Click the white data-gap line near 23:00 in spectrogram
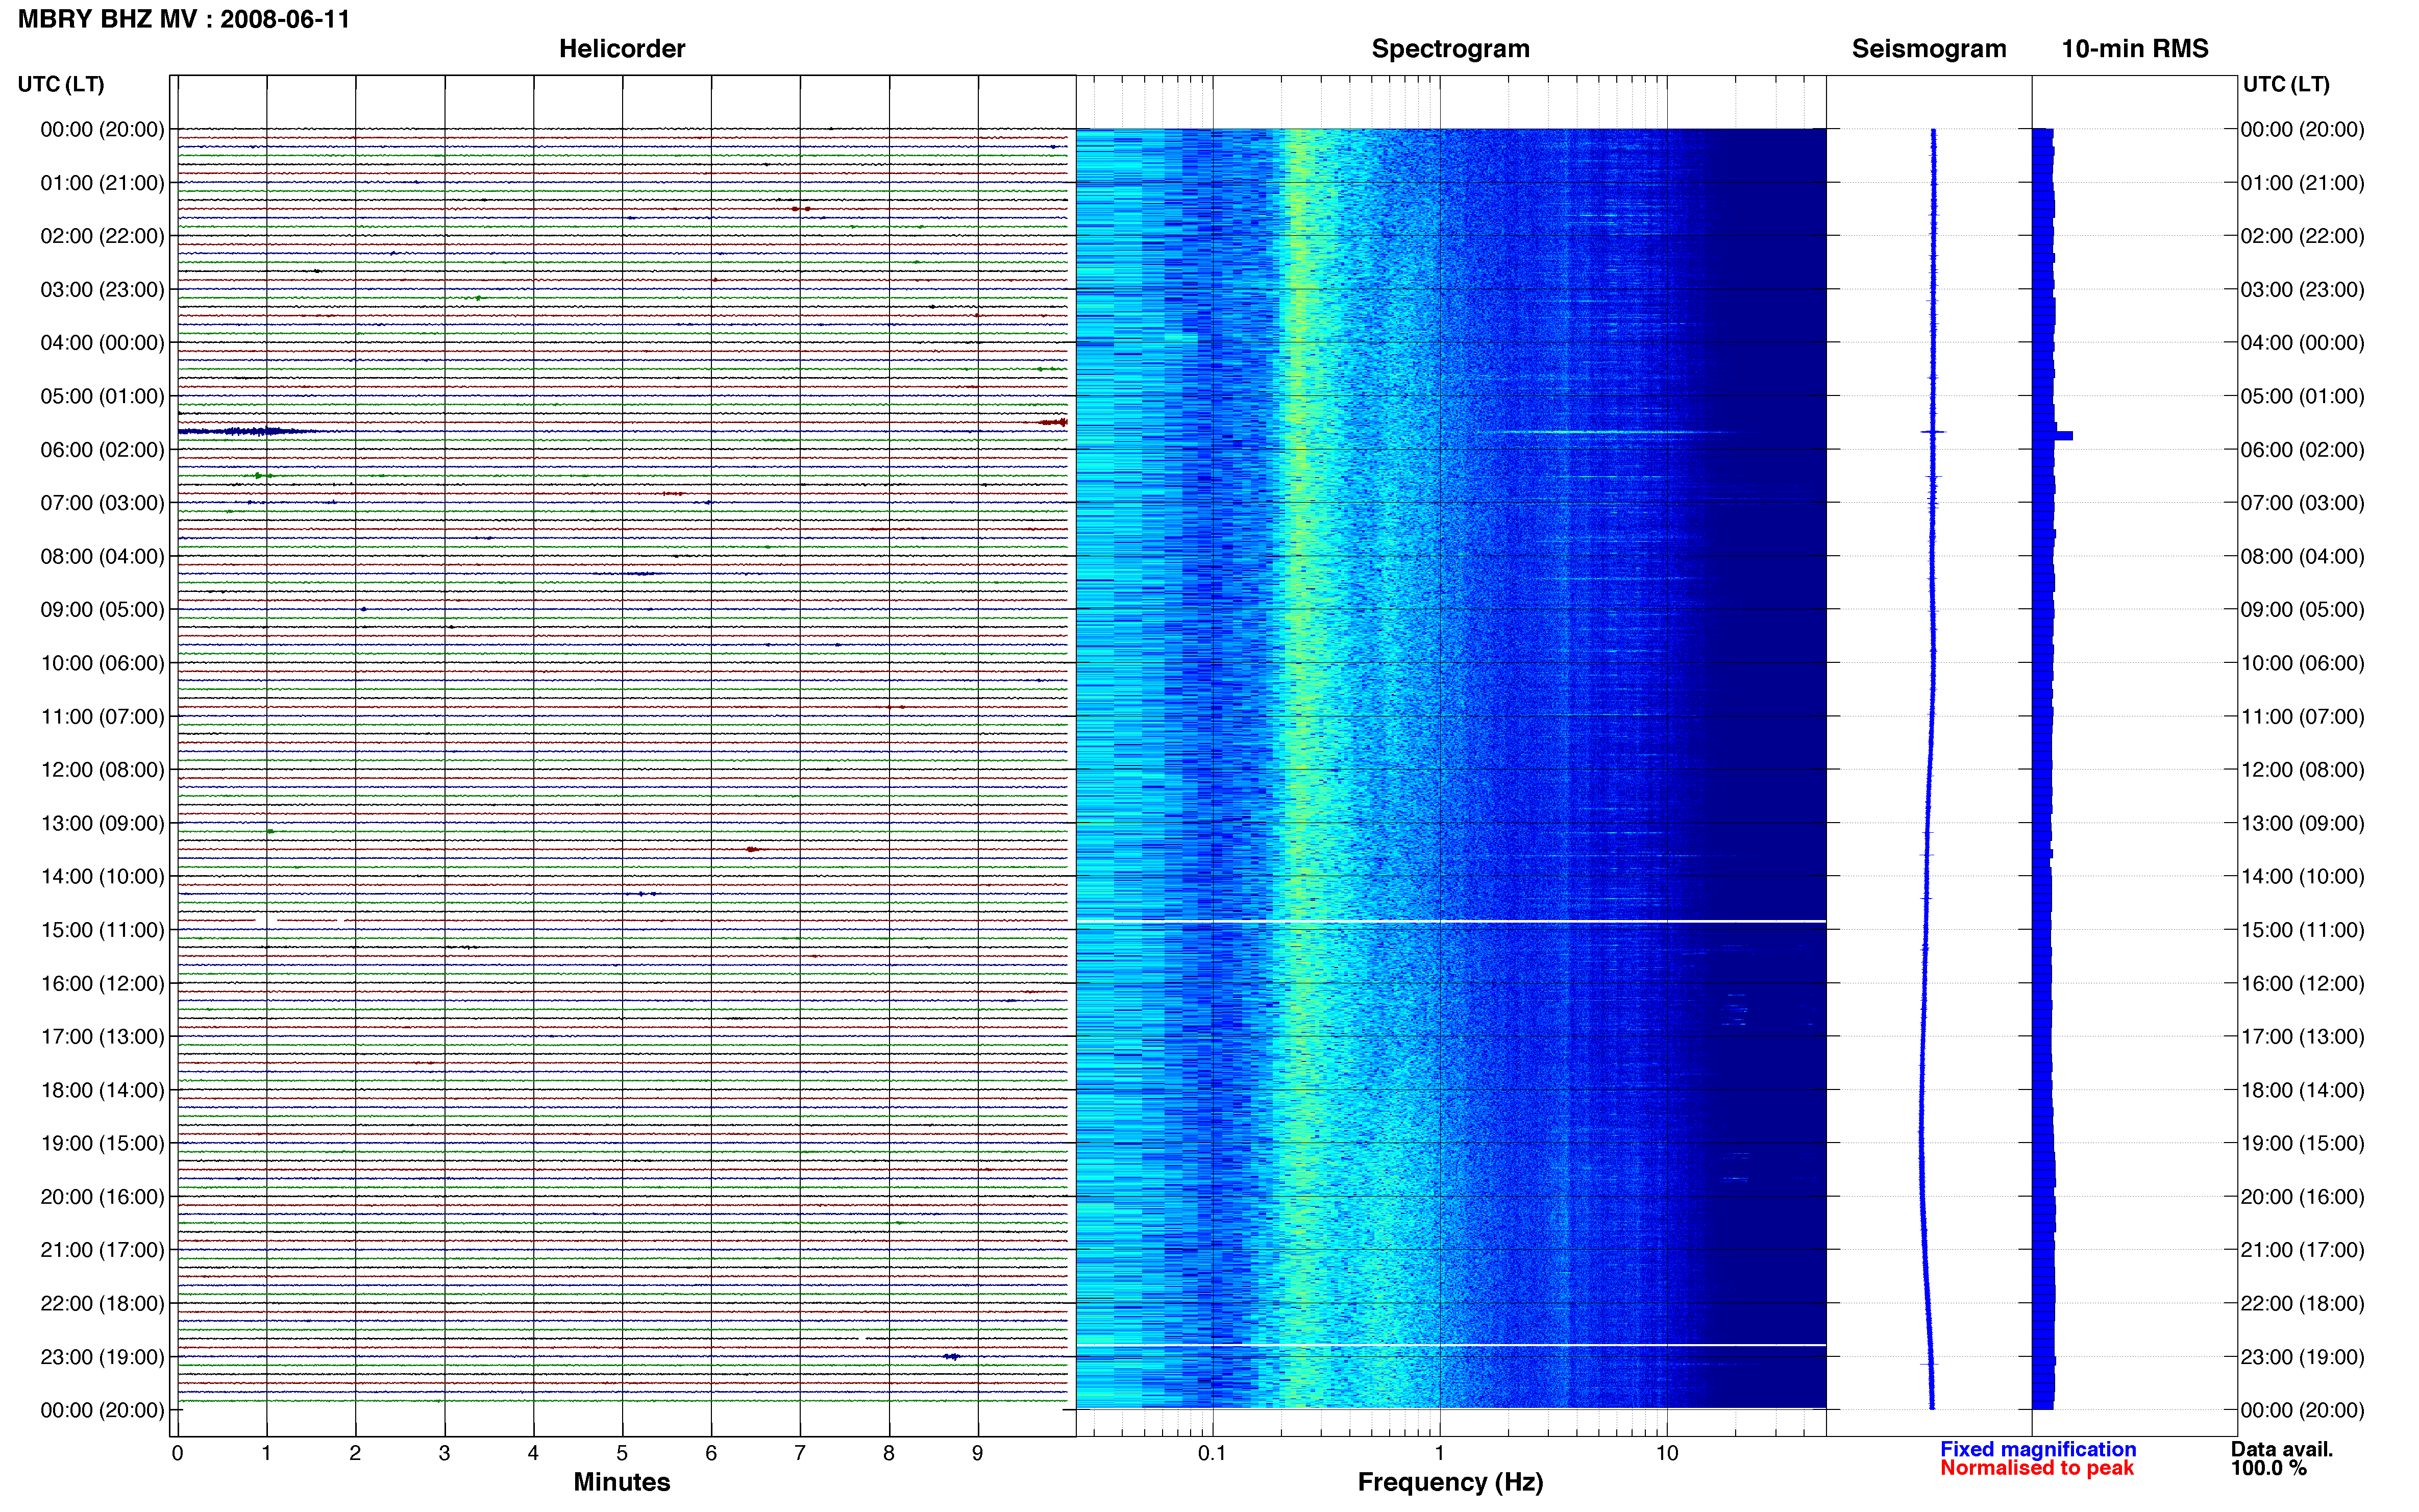The width and height of the screenshot is (2419, 1512). pos(1450,1345)
